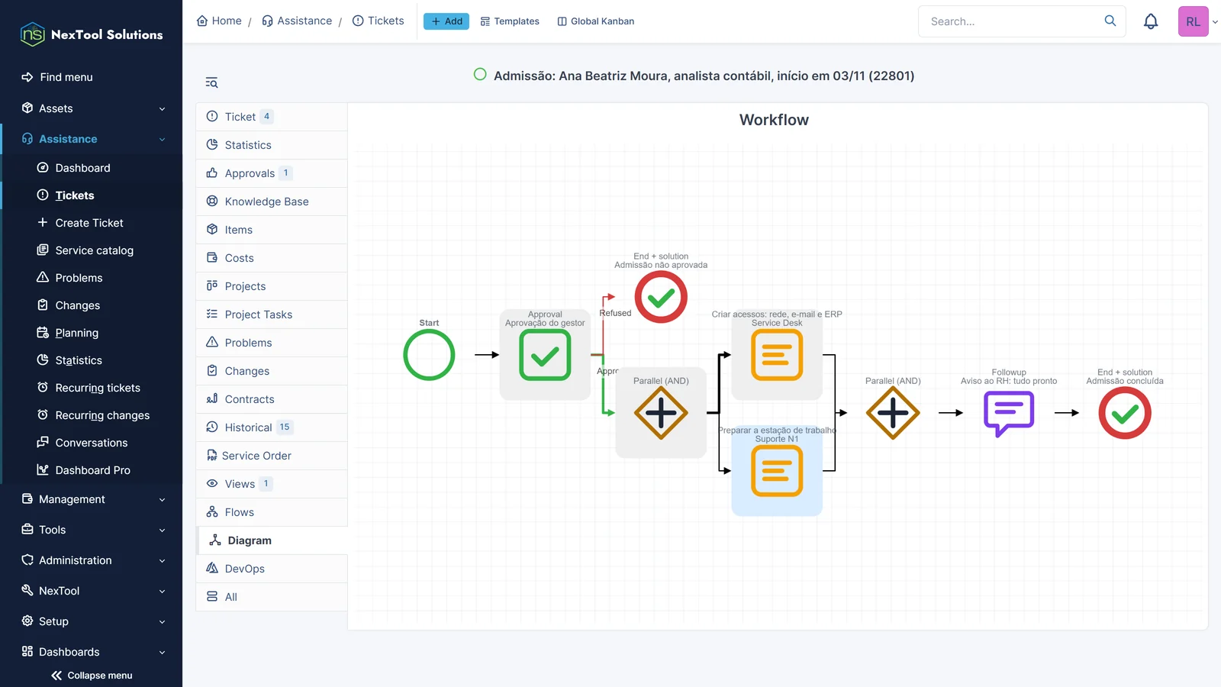Go to the Home breadcrumb

(219, 21)
